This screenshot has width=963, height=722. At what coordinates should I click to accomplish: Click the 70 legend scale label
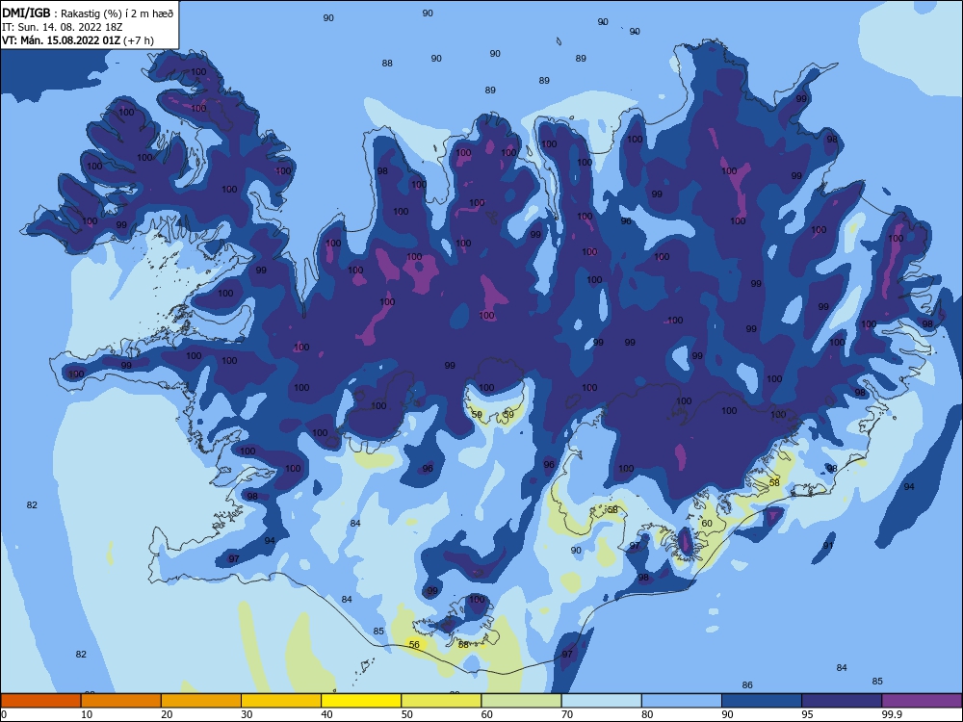coord(567,714)
